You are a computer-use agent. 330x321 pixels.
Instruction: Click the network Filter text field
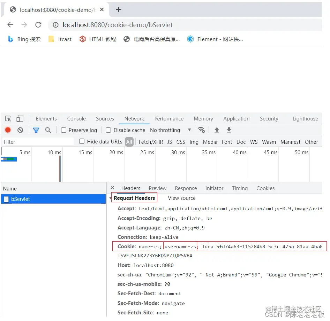[x=38, y=142]
